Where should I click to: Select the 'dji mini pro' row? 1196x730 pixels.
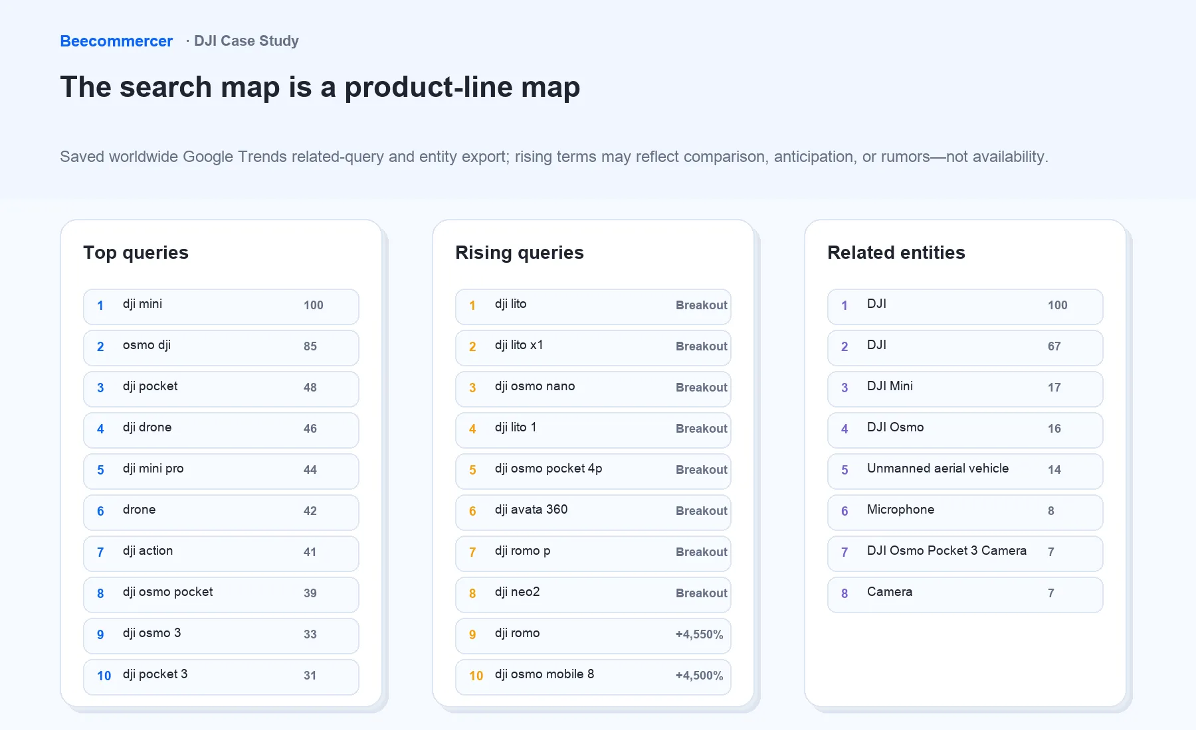[221, 471]
